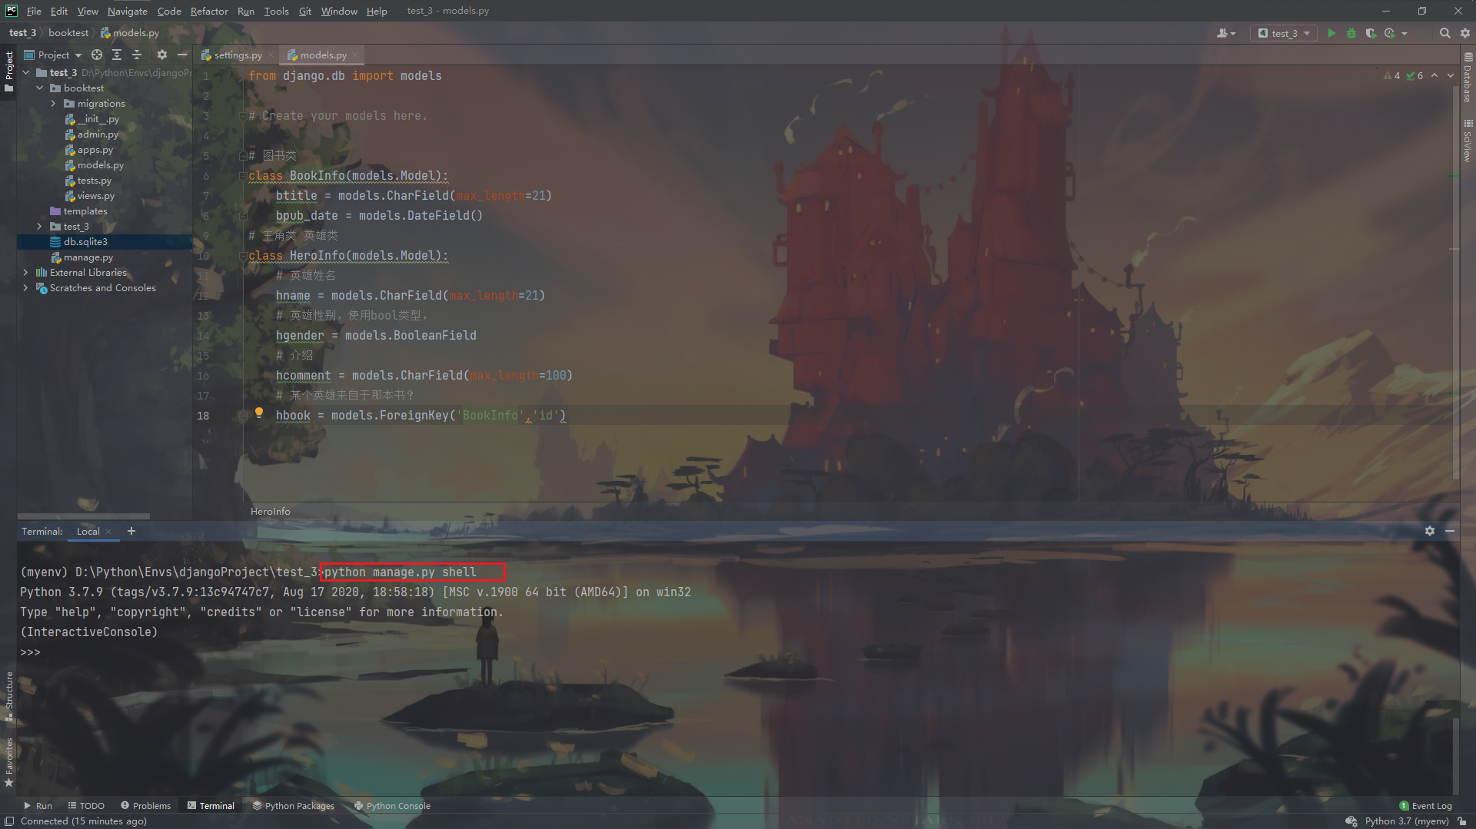Open the File menu
1476x829 pixels.
[34, 11]
